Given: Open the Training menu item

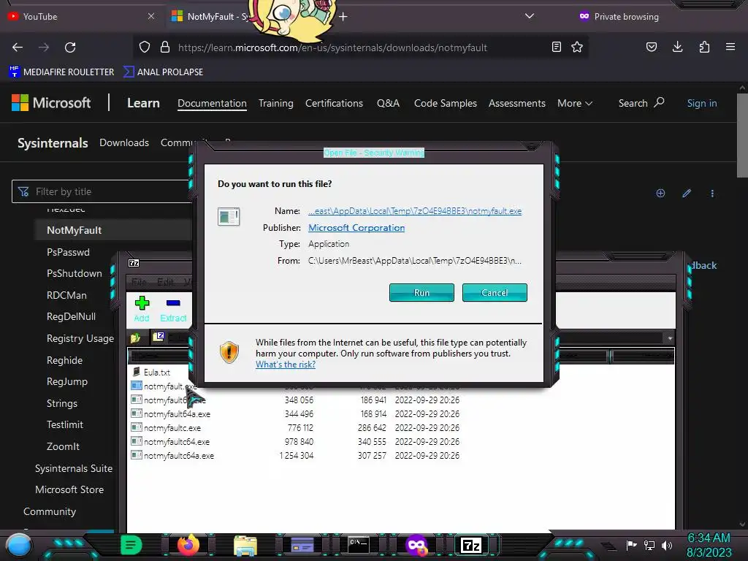Looking at the screenshot, I should [x=275, y=104].
